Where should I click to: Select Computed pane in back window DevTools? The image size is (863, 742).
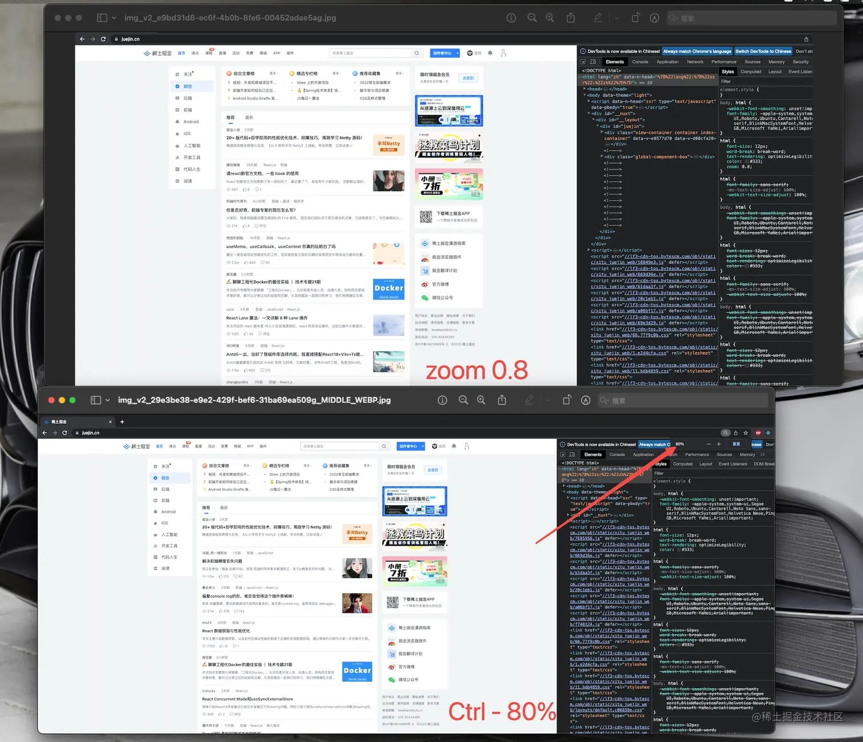tap(751, 72)
